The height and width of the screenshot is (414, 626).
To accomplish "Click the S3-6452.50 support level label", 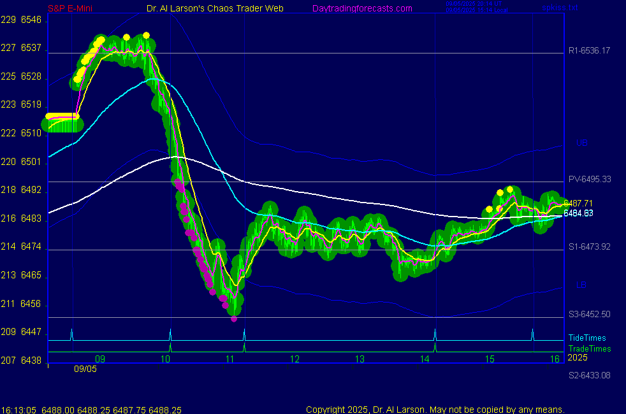I will point(590,315).
